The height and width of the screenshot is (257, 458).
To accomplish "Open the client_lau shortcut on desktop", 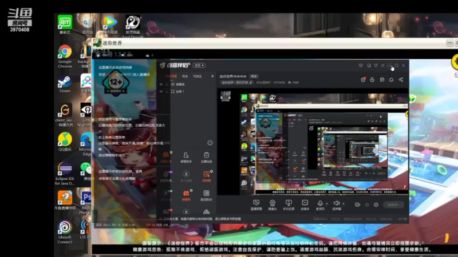I will 65,115.
